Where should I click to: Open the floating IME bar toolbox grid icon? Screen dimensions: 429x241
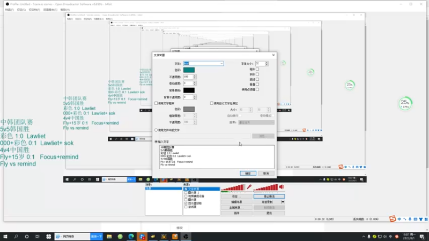coord(426,219)
